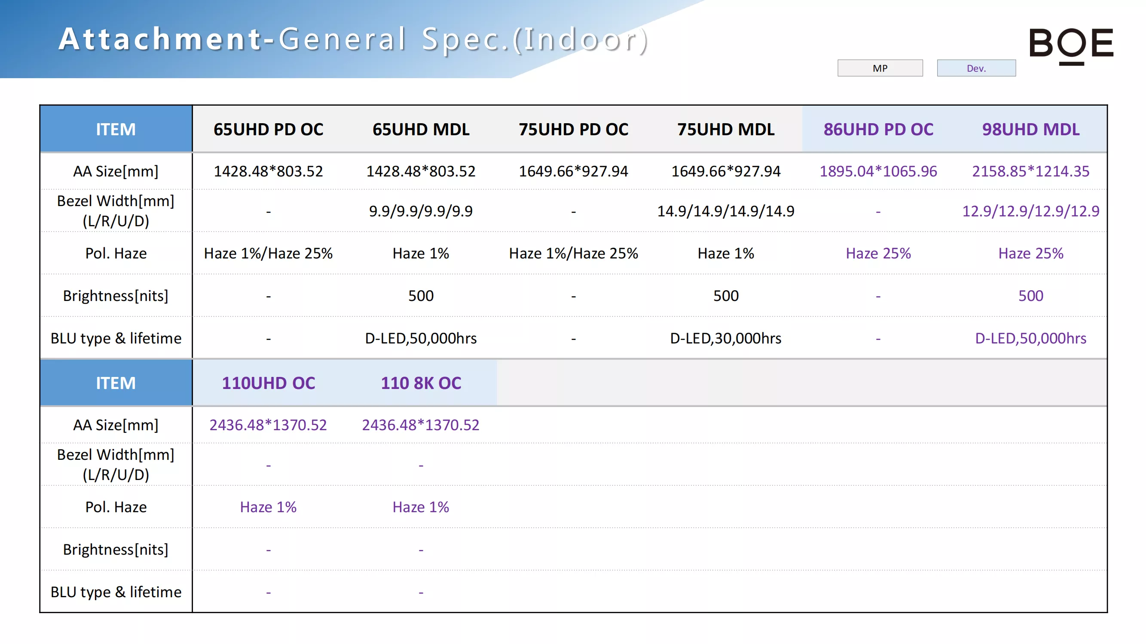Click the Dev. legend box

coord(976,68)
